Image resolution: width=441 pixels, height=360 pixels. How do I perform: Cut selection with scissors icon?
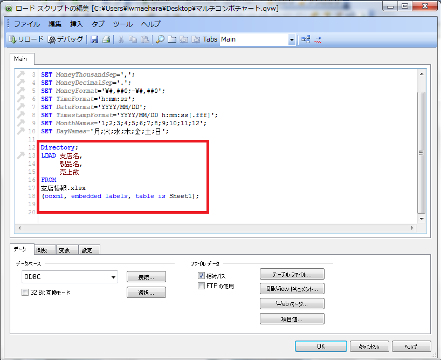coord(121,39)
